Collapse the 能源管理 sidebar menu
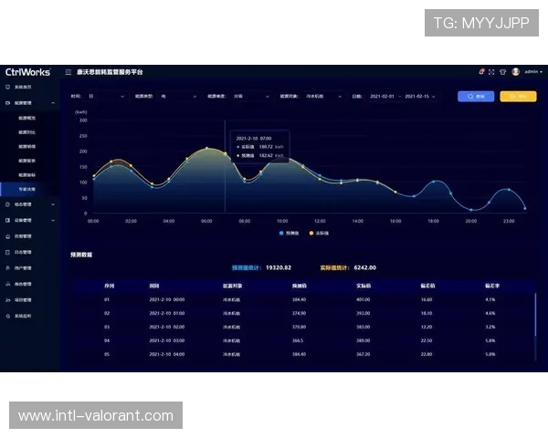This screenshot has height=438, width=548. pyautogui.click(x=27, y=103)
